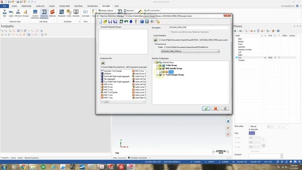Click the help icon in Planes toolbar
Screen dimensions: 302x170
click(x=278, y=31)
